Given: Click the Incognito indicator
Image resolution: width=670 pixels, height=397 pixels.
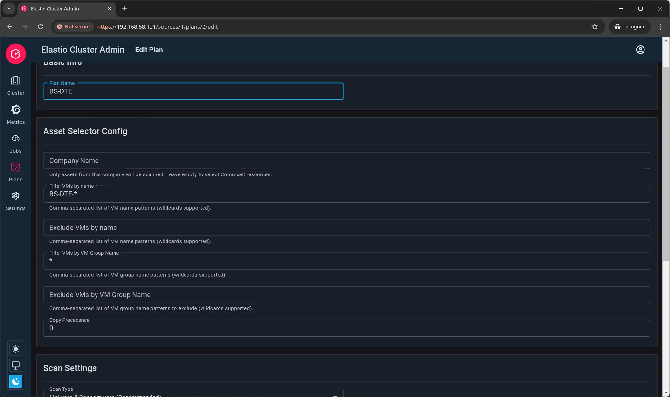Looking at the screenshot, I should (630, 27).
